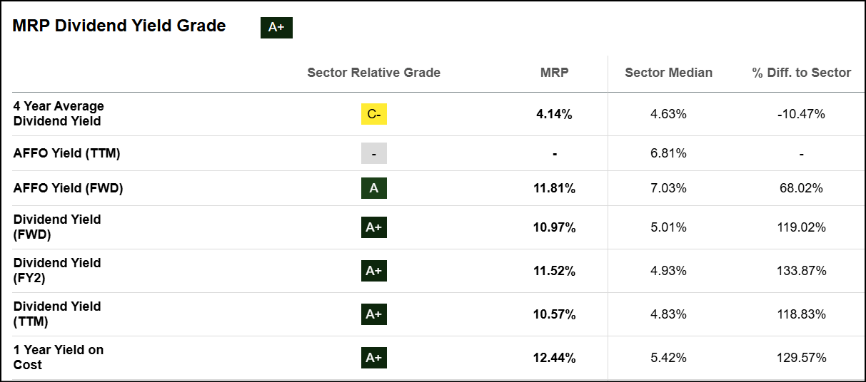Click the Dividend Yield (FY2) metric label
Image resolution: width=866 pixels, height=382 pixels.
tap(57, 271)
